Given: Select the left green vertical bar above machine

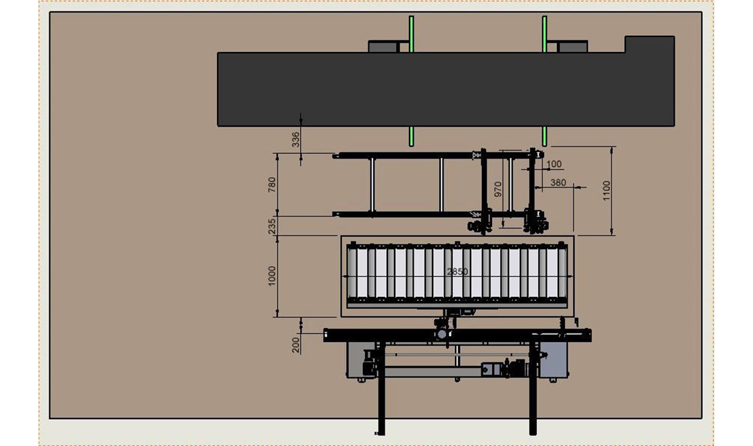Looking at the screenshot, I should (x=411, y=34).
